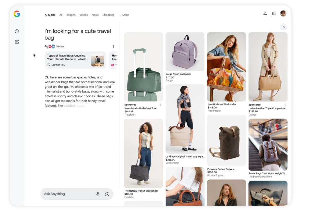Click the $144.49 price
The height and width of the screenshot is (212, 318).
point(129,112)
